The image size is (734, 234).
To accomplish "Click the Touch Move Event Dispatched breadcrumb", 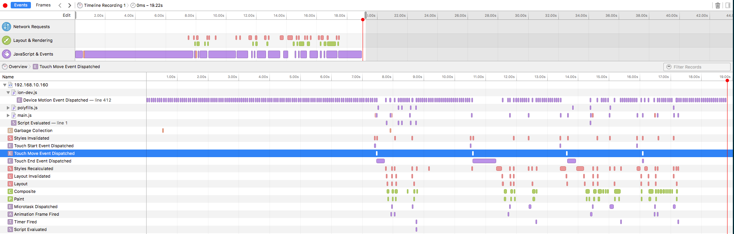I will tap(66, 67).
